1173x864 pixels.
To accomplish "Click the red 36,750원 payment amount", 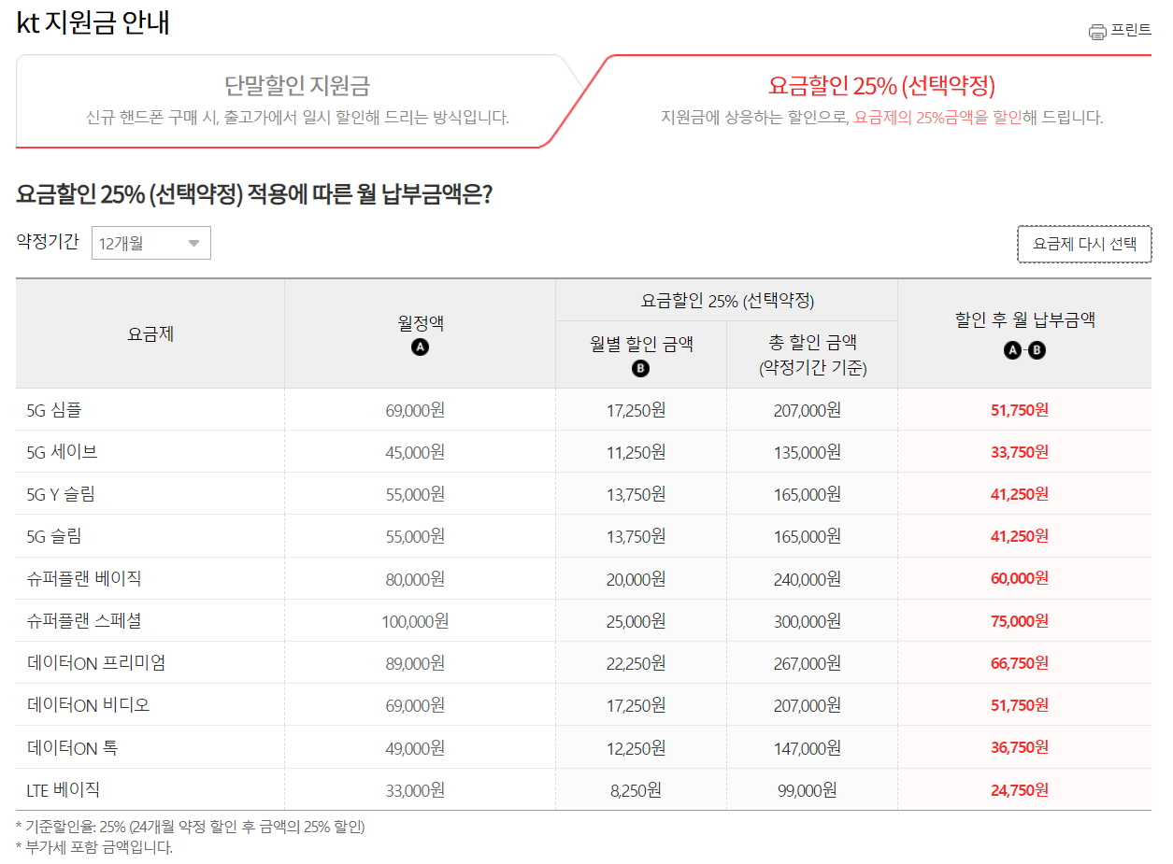I will (x=1020, y=747).
